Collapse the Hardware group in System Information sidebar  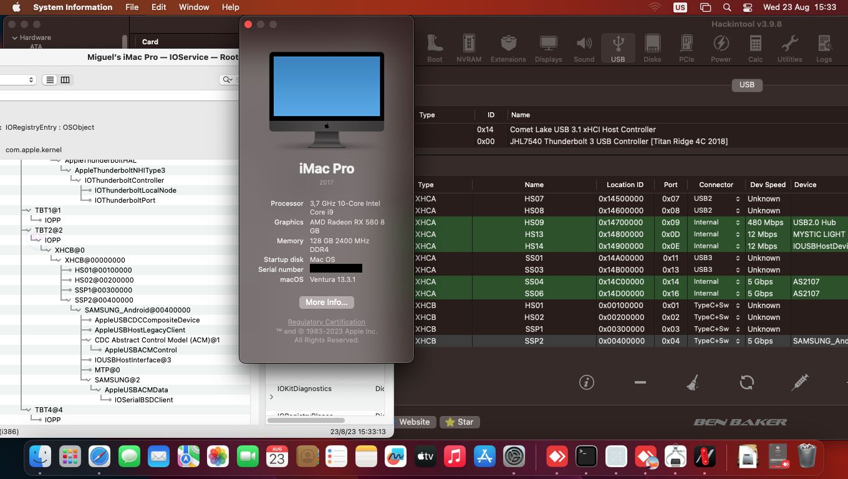click(x=14, y=37)
